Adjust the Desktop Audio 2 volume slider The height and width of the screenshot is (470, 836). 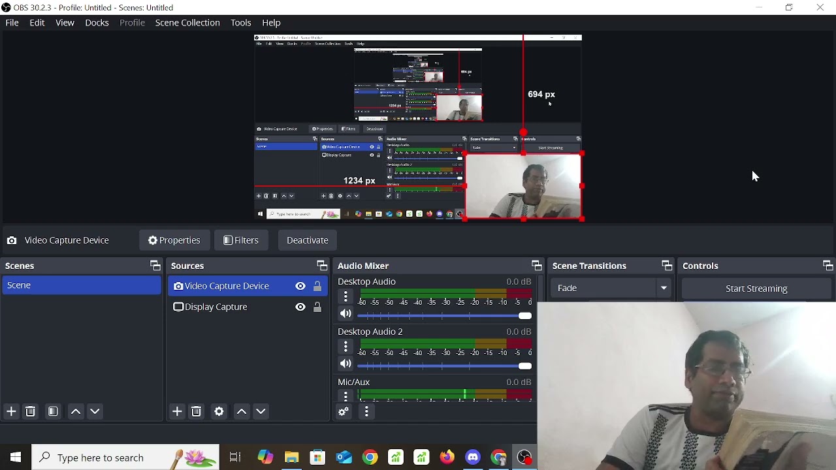[445, 366]
